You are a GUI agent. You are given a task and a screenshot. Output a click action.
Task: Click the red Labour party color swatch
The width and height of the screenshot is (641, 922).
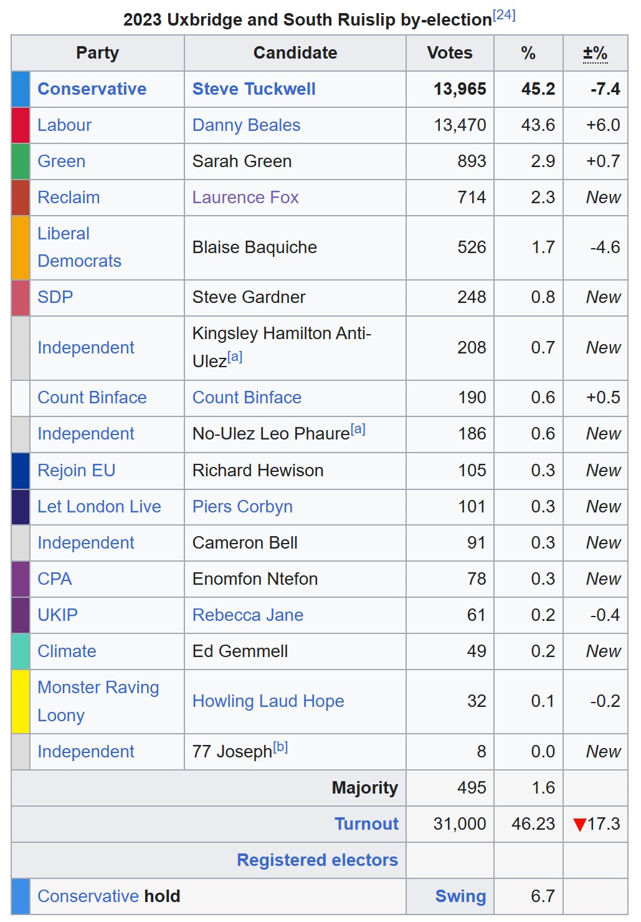pyautogui.click(x=21, y=125)
